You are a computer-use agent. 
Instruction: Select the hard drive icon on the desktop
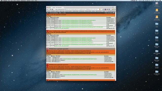[x=157, y=3]
